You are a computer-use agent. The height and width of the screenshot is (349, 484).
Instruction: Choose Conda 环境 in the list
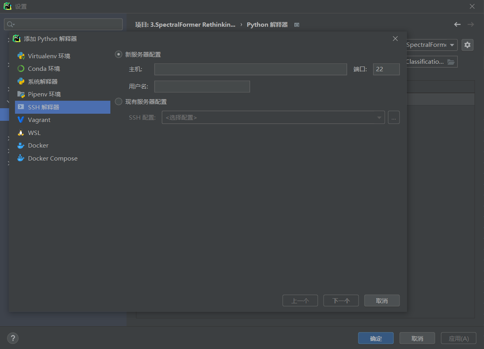(63, 68)
